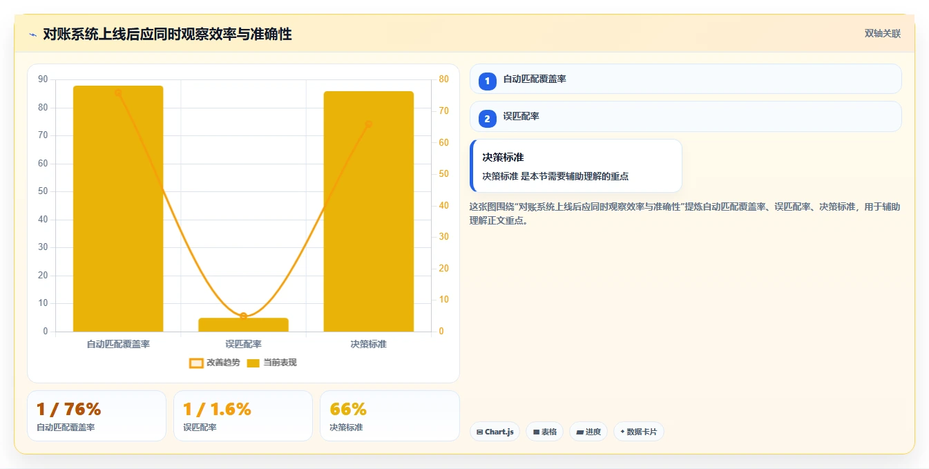Click the 数据卡片 tag
Viewport: 929px width, 469px height.
click(639, 432)
